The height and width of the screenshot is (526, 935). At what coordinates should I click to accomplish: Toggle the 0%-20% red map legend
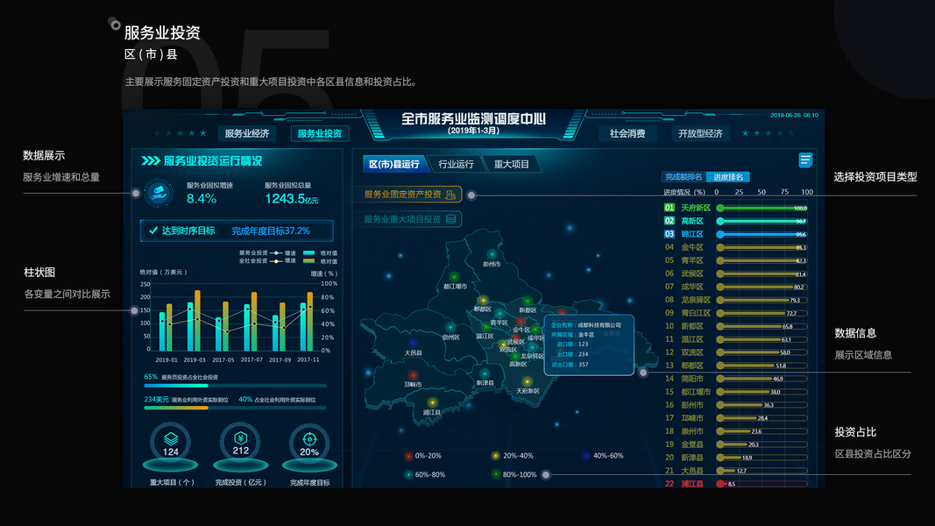(x=422, y=456)
